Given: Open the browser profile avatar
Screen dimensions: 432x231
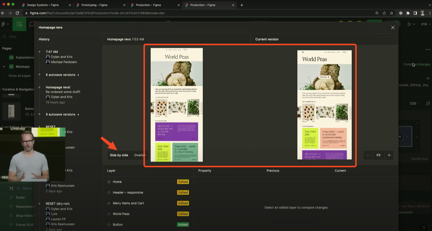Looking at the screenshot, I should [x=422, y=13].
